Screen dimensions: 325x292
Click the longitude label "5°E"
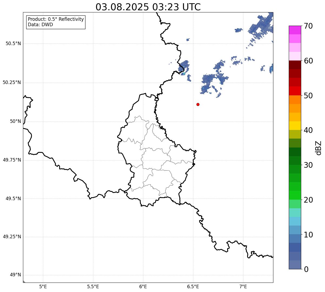tap(43, 286)
